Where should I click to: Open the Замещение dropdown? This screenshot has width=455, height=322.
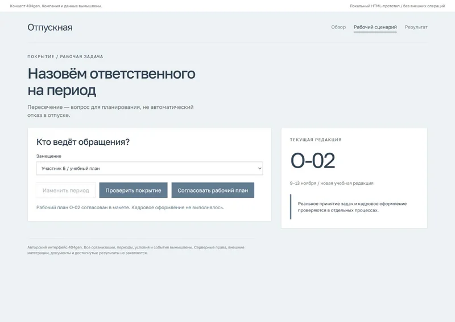[x=150, y=169]
